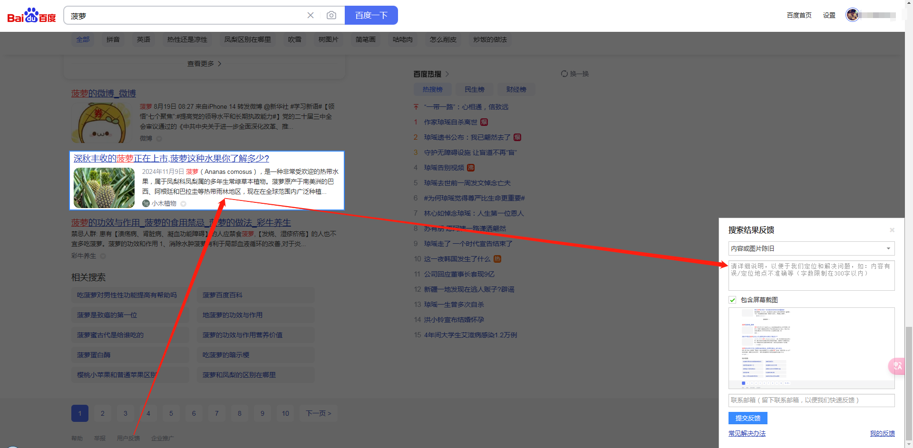913x448 pixels.
Task: Click the pinned top-arrow icon in hot list
Action: [x=416, y=107]
